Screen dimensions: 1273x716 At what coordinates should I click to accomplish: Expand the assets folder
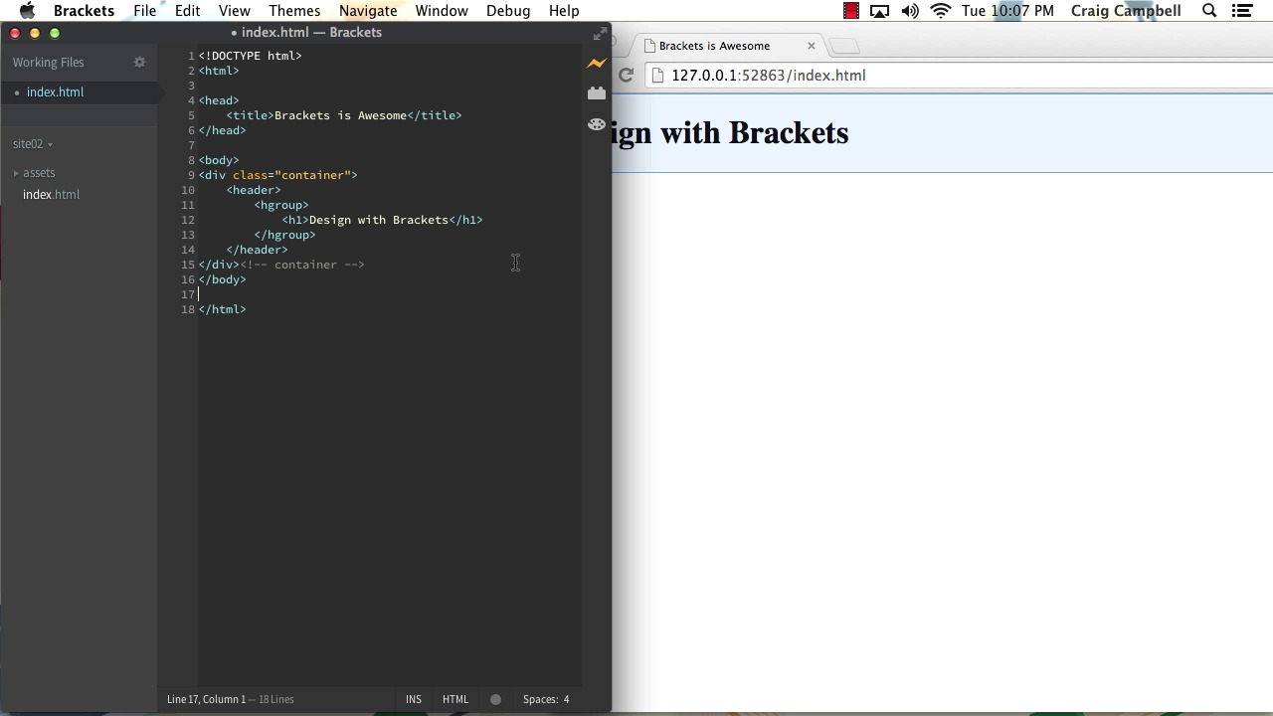[39, 173]
